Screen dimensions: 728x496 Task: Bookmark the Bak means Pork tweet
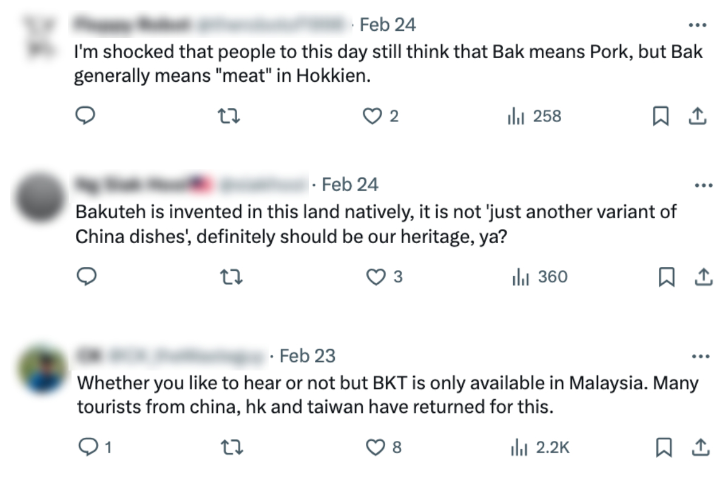point(660,116)
